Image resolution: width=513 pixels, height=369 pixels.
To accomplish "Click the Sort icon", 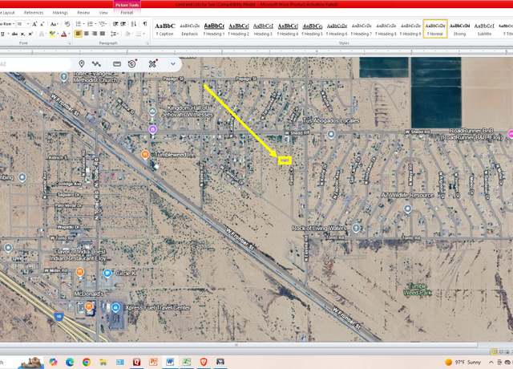I will 134,24.
